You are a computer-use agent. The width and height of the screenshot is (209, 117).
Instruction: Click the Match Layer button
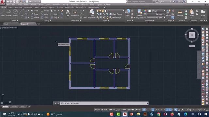point(116,18)
